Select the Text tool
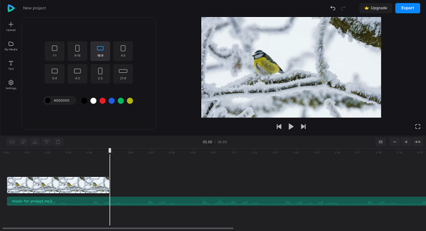Image resolution: width=426 pixels, height=231 pixels. tap(11, 65)
